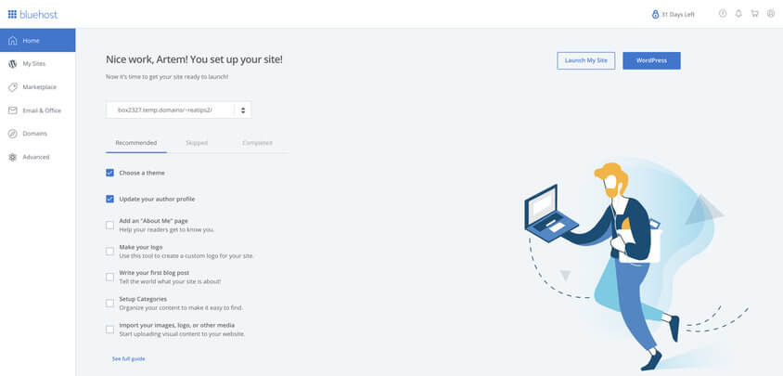The width and height of the screenshot is (783, 376).
Task: Click the Import your images, logo, or other media title
Action: (x=177, y=325)
